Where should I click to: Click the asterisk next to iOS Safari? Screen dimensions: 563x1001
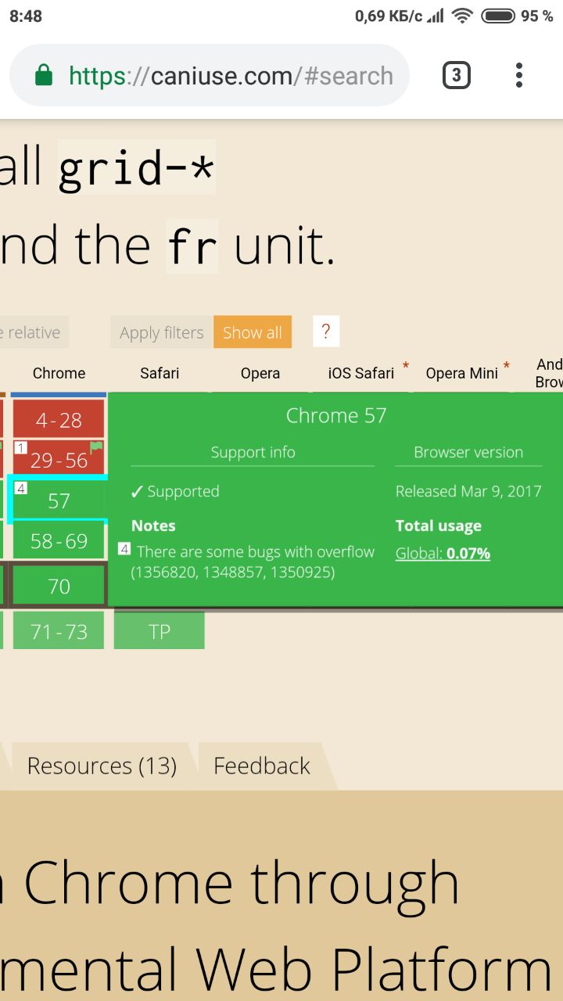click(406, 366)
